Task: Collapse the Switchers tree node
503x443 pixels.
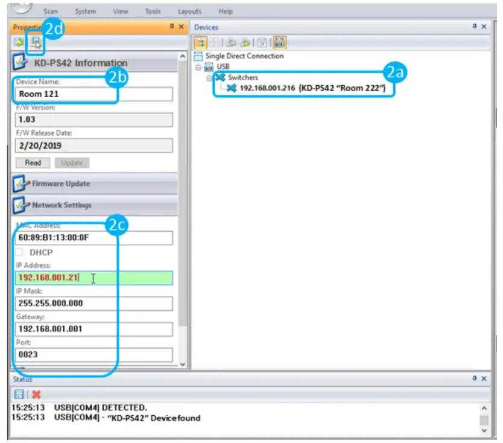Action: point(209,78)
